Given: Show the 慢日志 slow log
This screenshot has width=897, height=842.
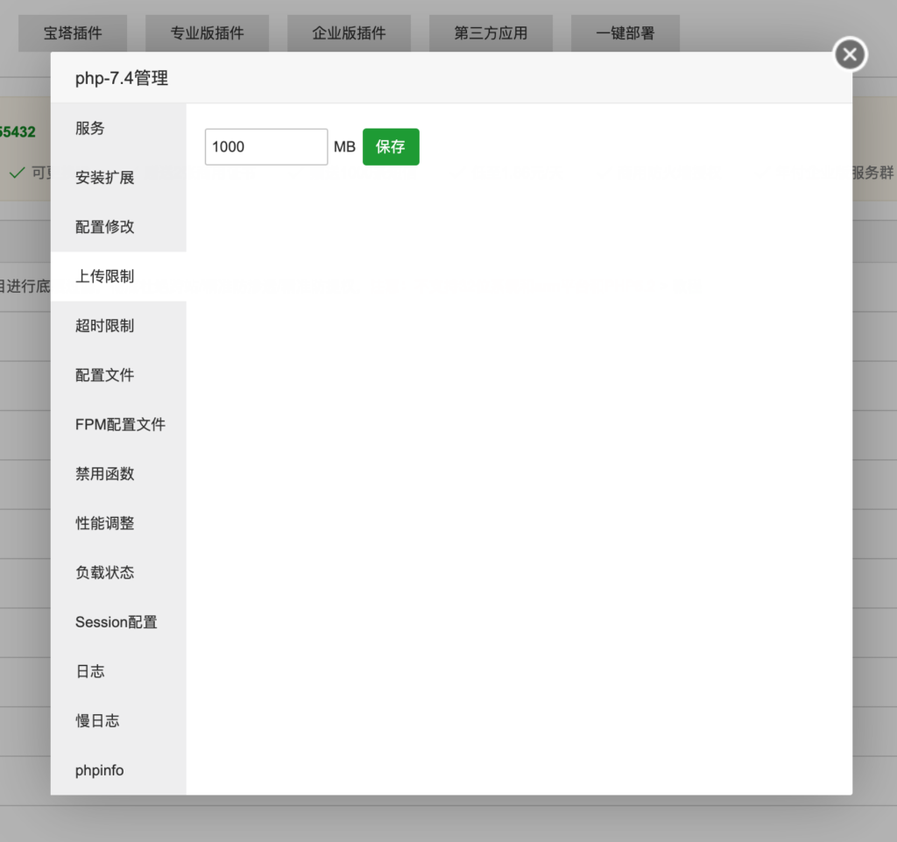Looking at the screenshot, I should [x=97, y=721].
